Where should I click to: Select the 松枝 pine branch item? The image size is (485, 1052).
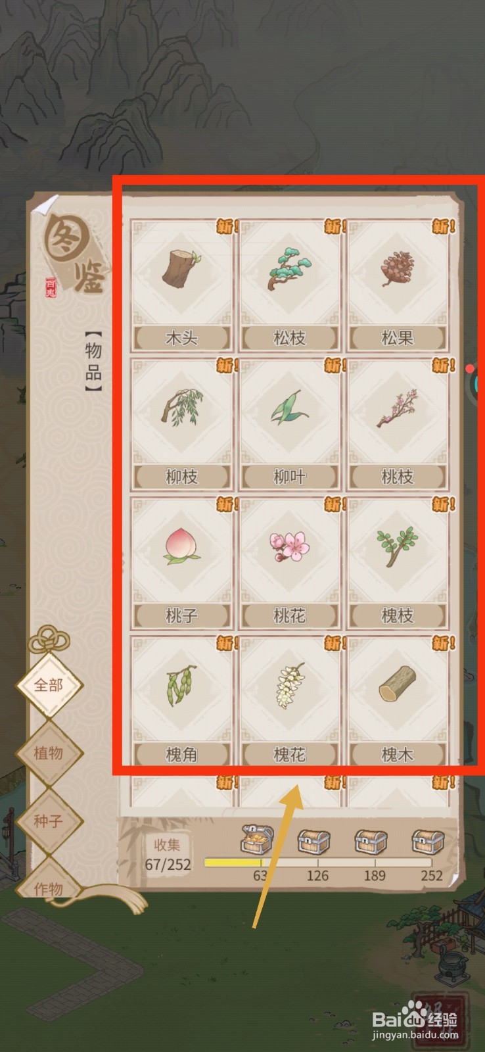click(289, 286)
